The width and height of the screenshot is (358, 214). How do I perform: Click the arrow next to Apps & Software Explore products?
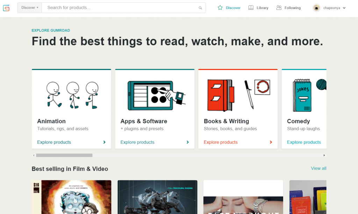click(188, 142)
